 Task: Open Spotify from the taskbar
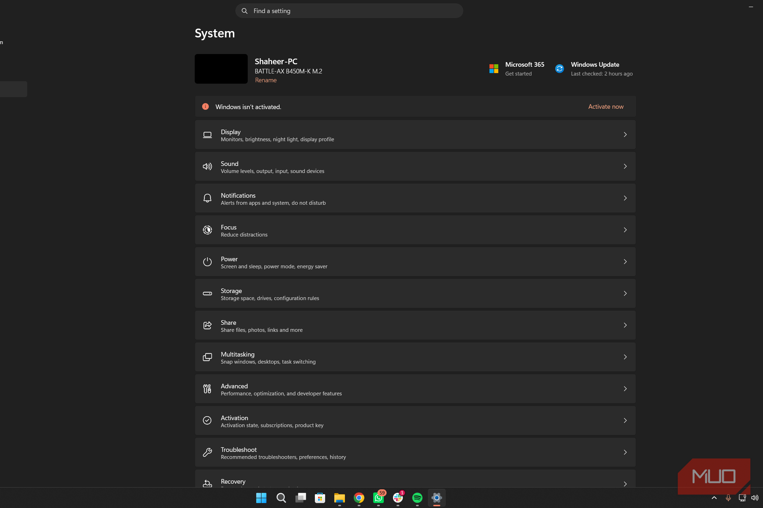coord(417,498)
